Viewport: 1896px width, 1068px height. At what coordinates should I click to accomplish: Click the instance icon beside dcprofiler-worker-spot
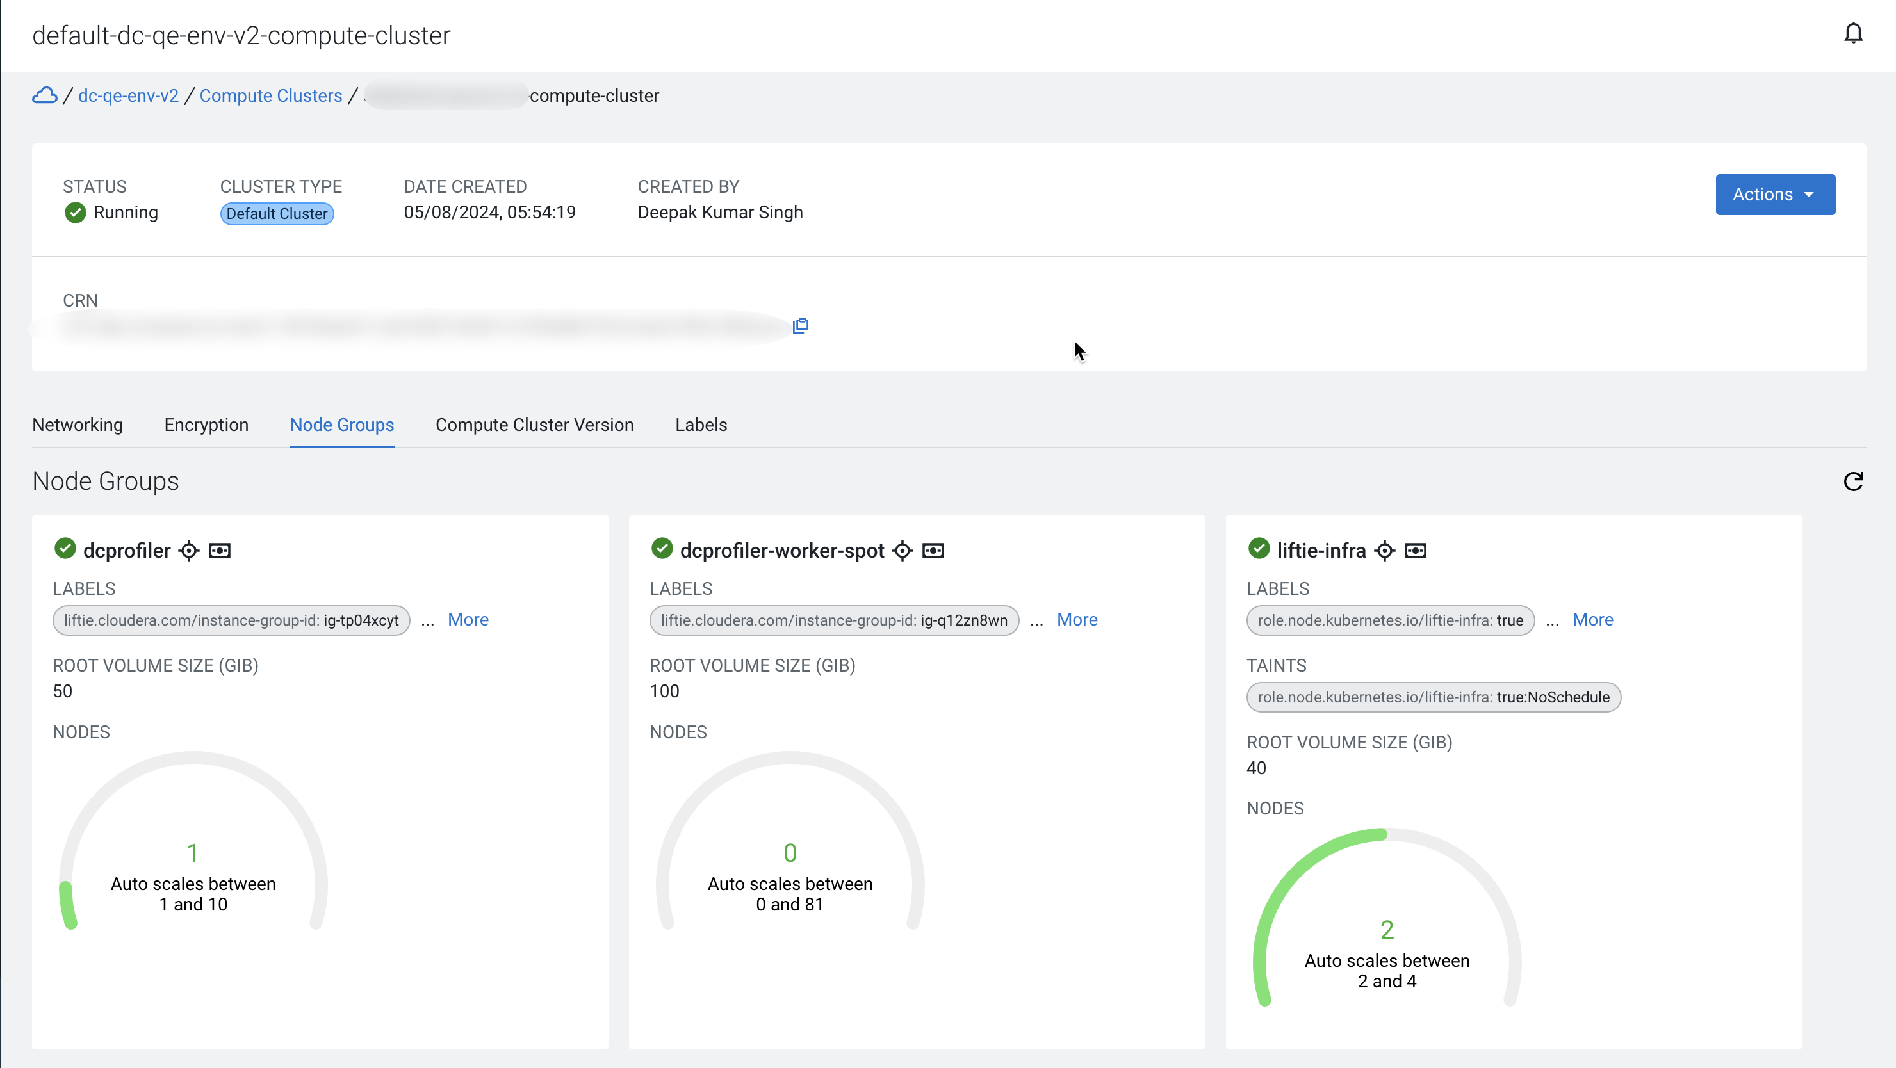tap(933, 550)
